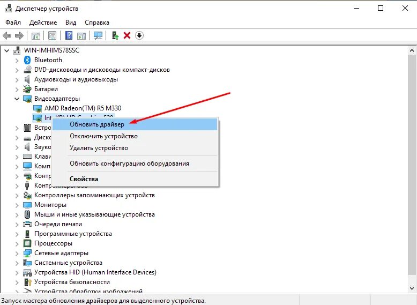Open the Справка menu
The image size is (417, 305).
97,23
